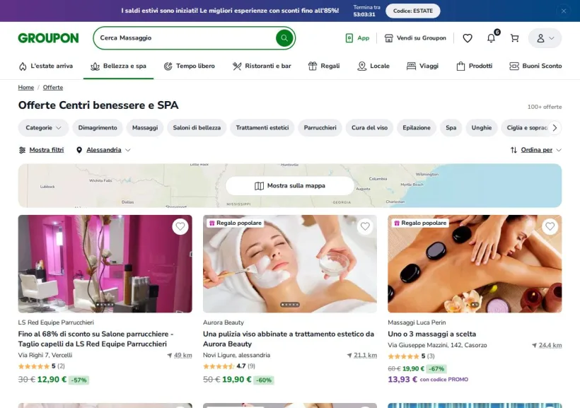Favorite the Aurora Beauty deal
The image size is (580, 408).
365,226
